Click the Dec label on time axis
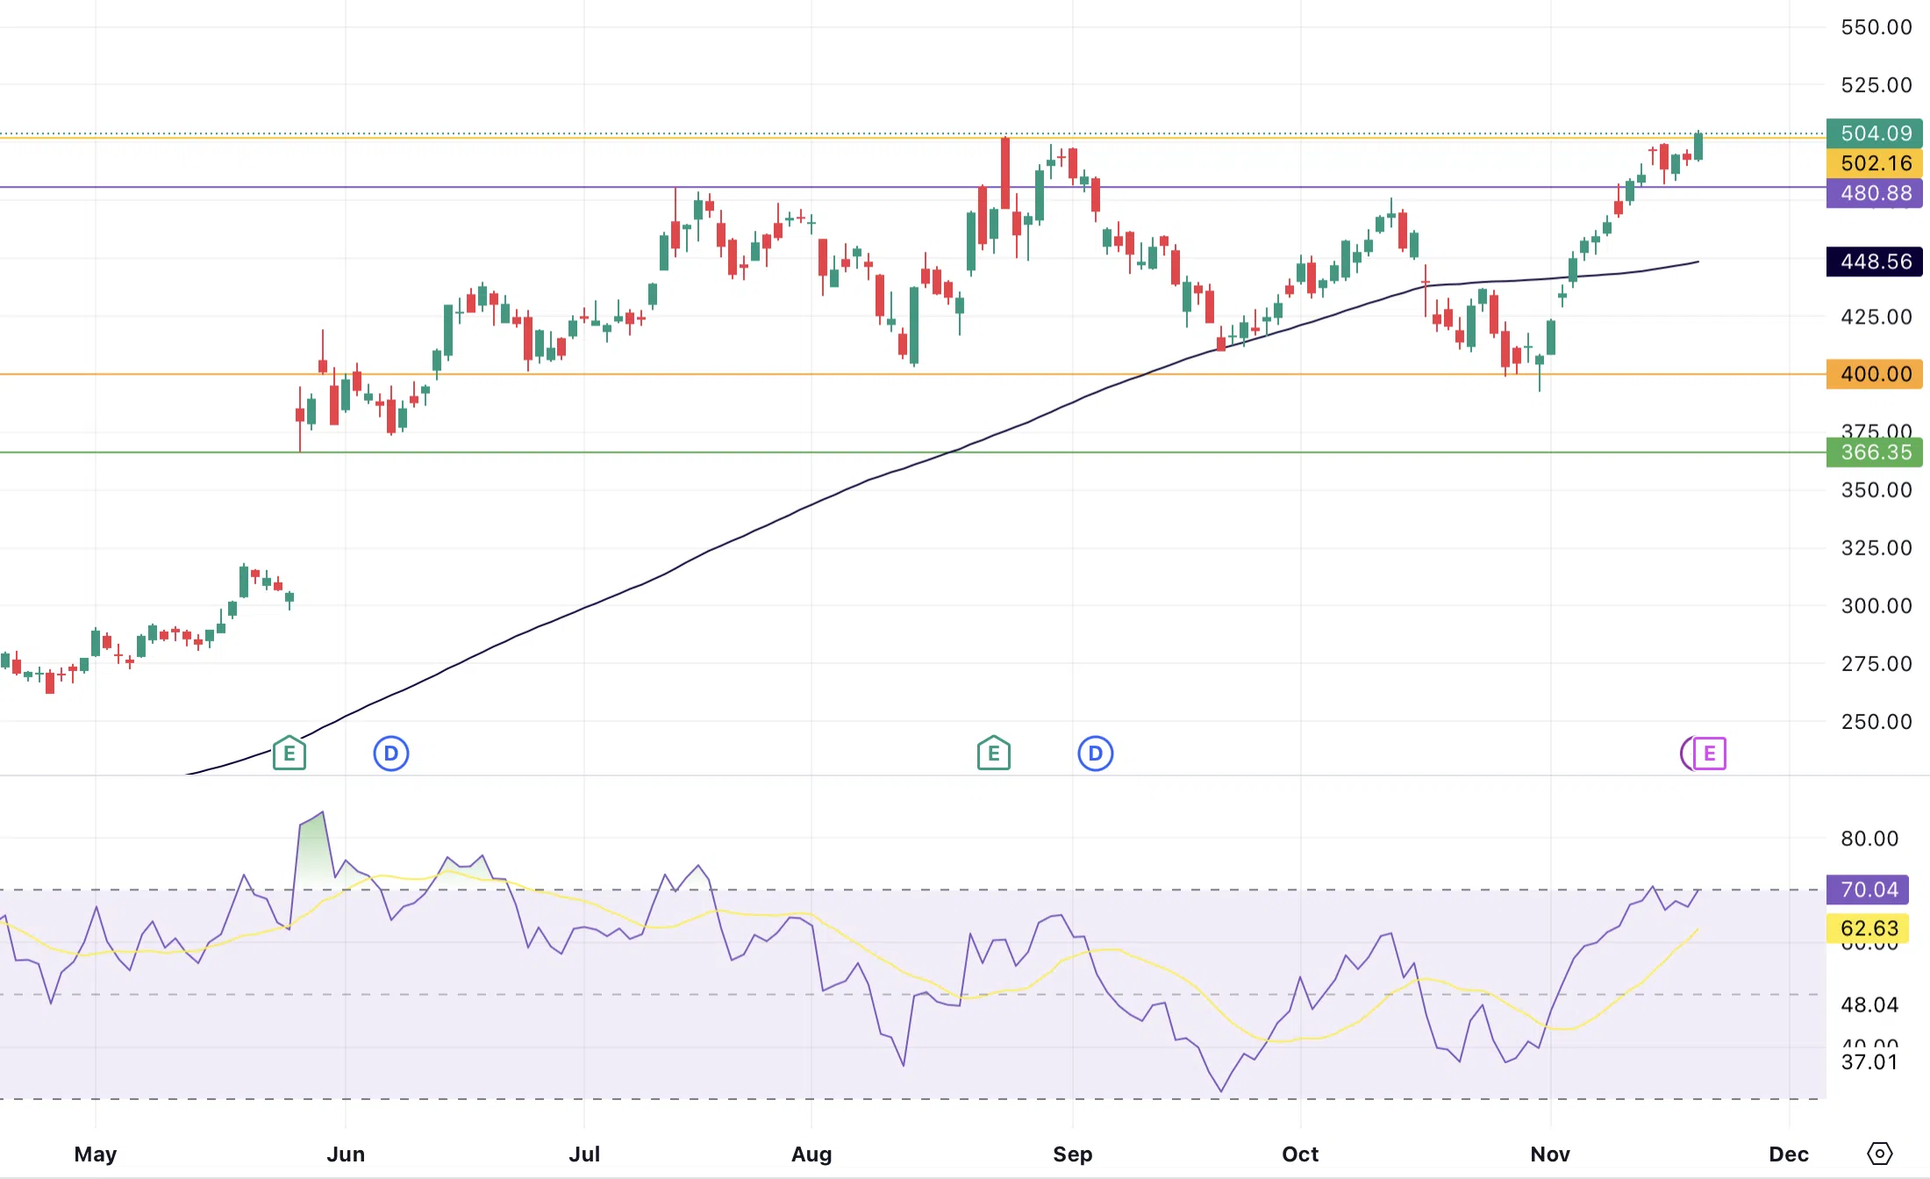This screenshot has width=1930, height=1179. [x=1789, y=1154]
